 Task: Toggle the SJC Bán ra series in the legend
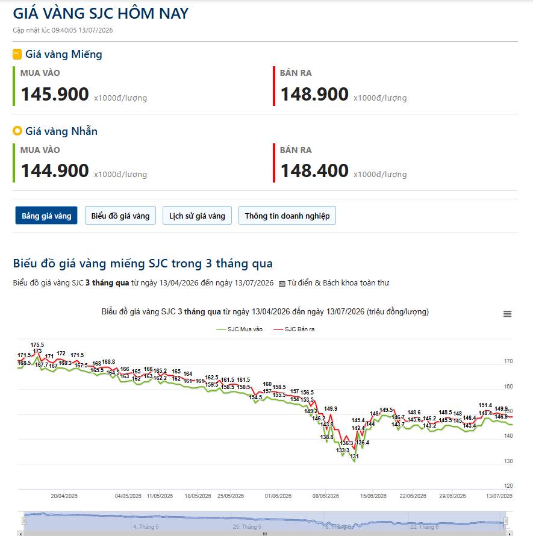coord(294,329)
